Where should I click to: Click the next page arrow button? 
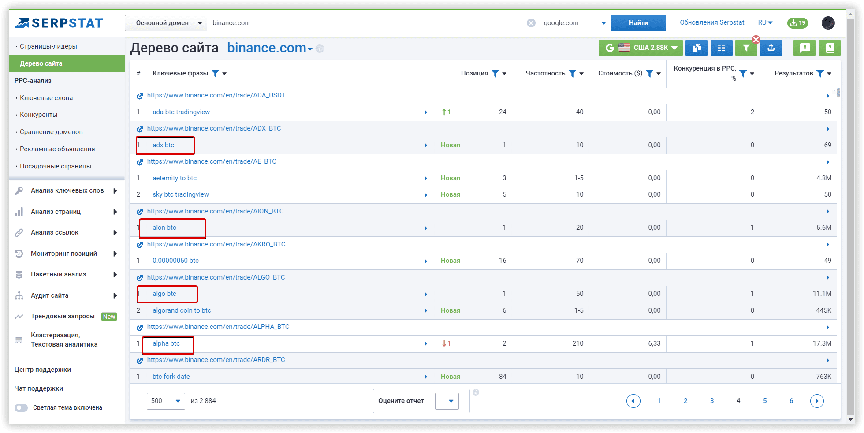817,401
